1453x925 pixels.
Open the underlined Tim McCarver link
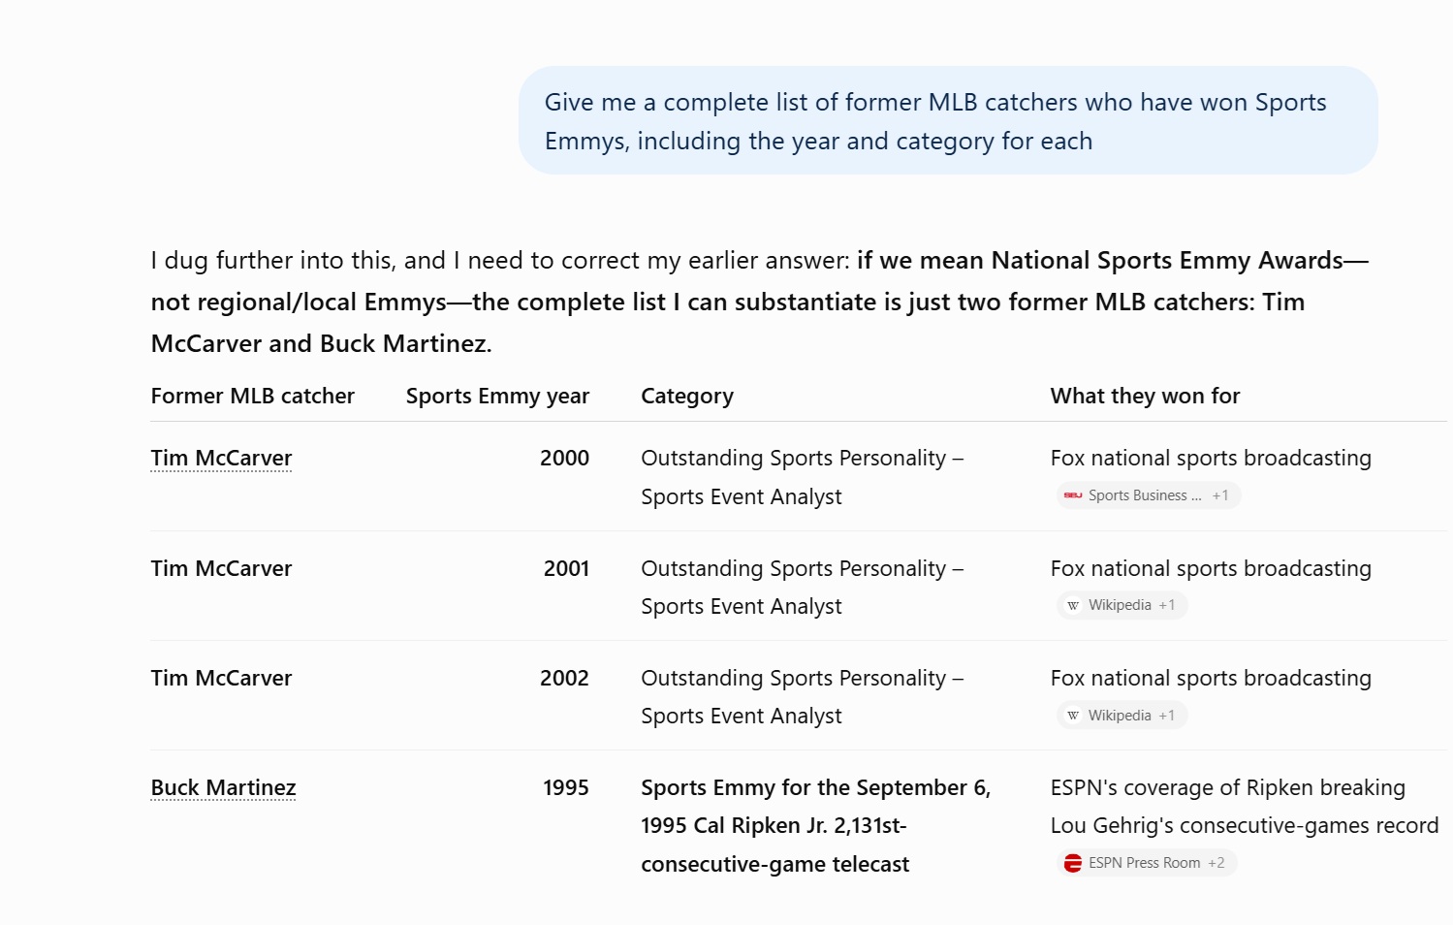pos(221,458)
